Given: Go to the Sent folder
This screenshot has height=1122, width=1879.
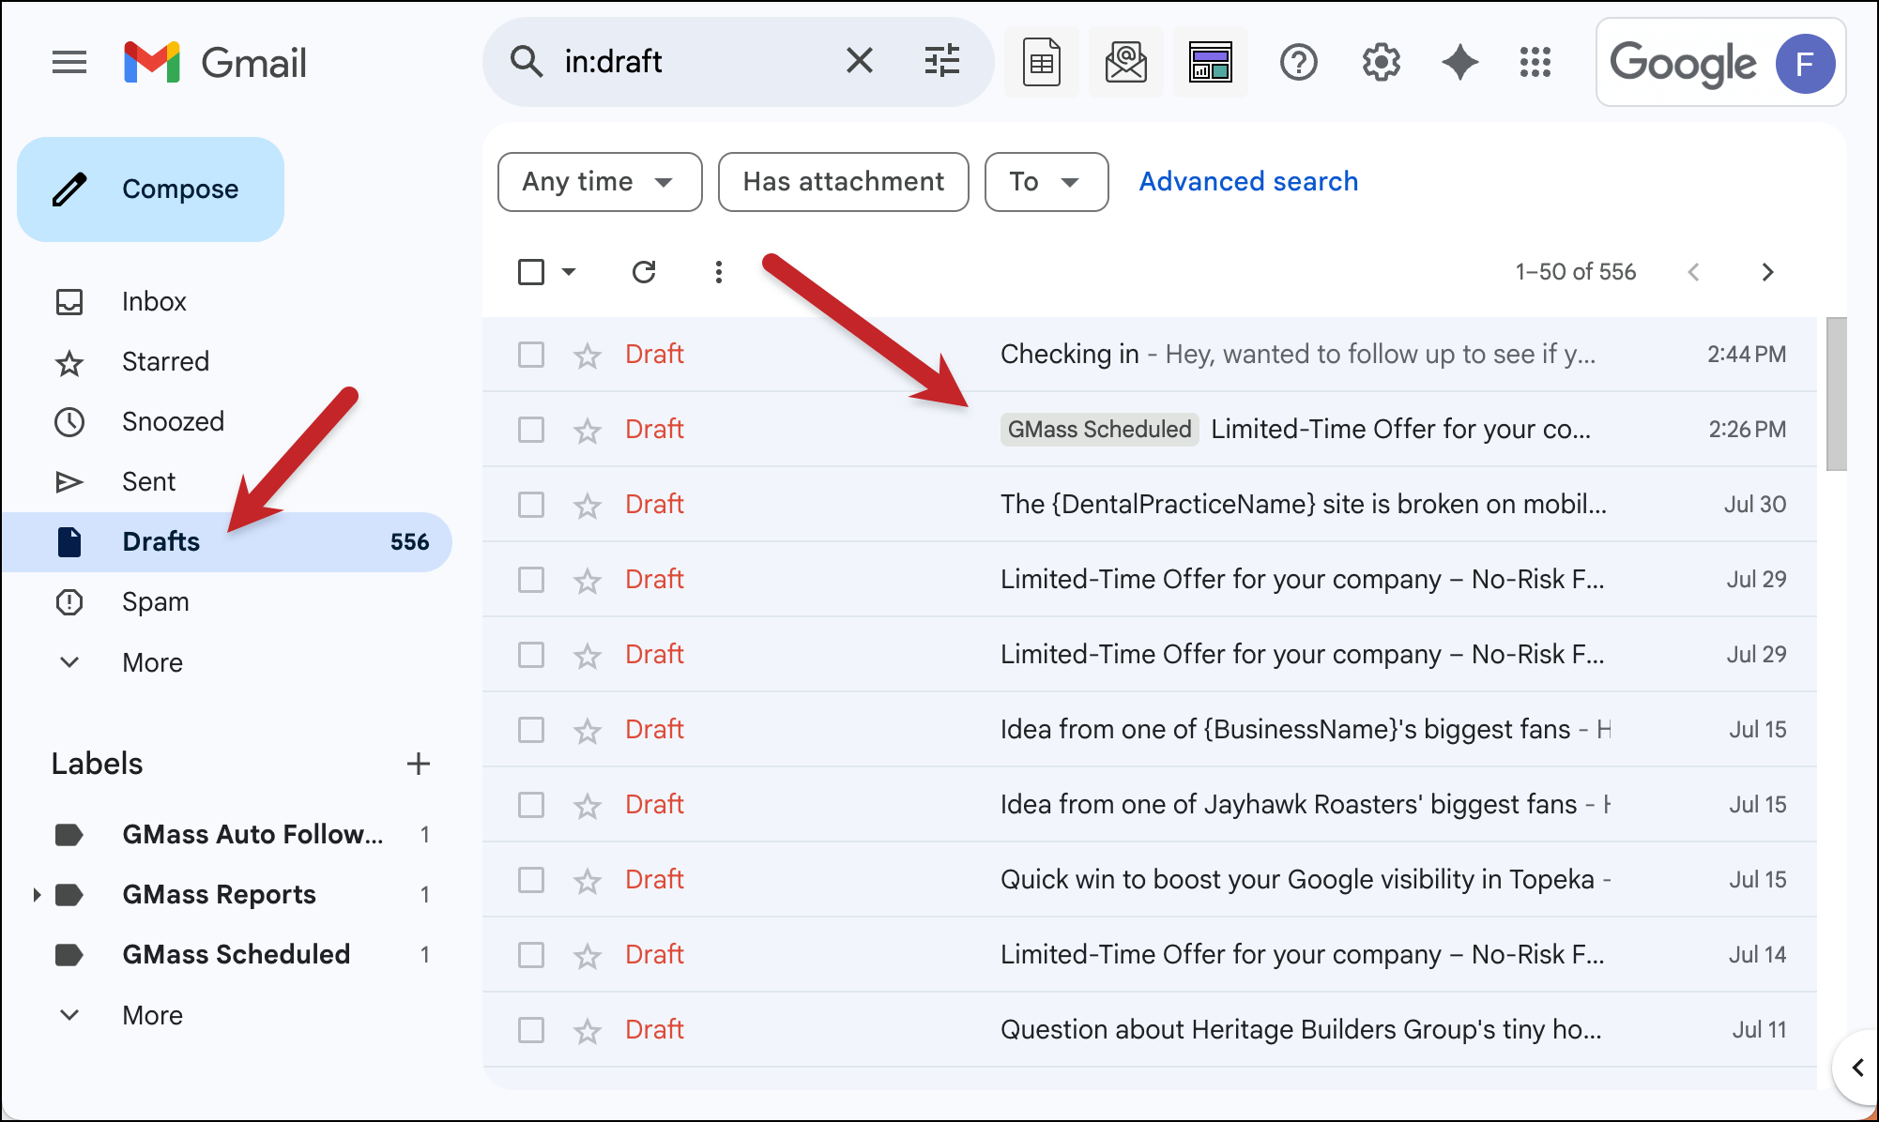Looking at the screenshot, I should pos(148,482).
